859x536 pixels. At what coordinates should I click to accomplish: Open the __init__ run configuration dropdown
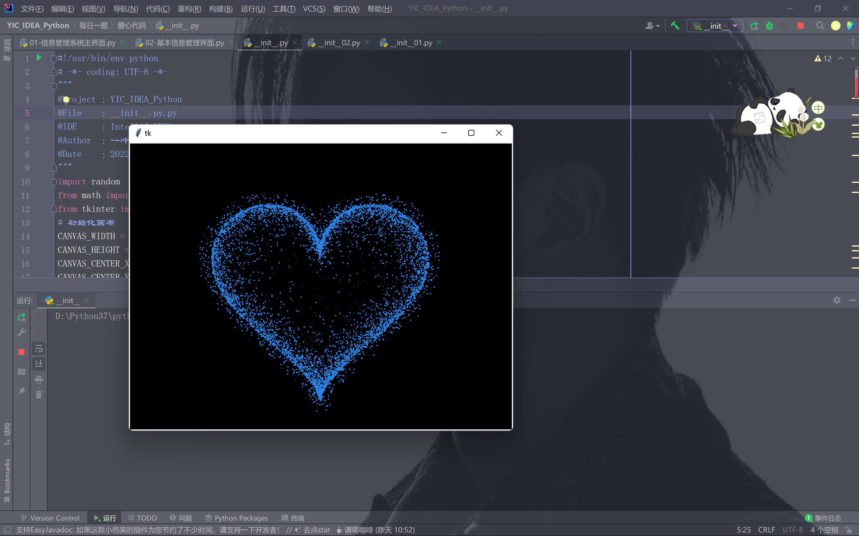715,26
